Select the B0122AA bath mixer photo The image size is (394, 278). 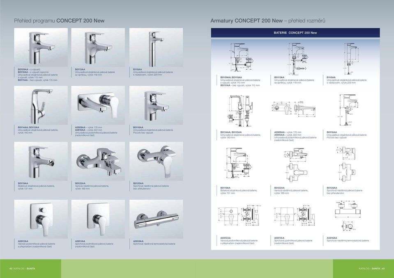tap(98, 161)
